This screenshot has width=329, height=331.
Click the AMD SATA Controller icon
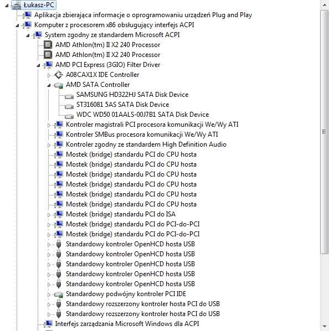coord(59,85)
